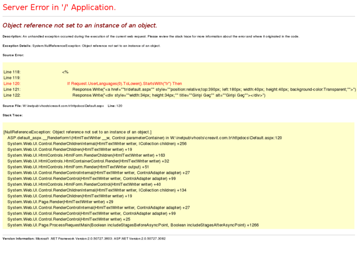Image resolution: width=357 pixels, height=267 pixels.
Task: Click the '[NullReferenceException: Object reference...]' trace header
Action: pos(78,132)
